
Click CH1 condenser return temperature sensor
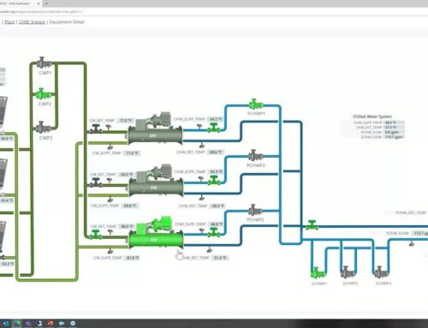(109, 127)
